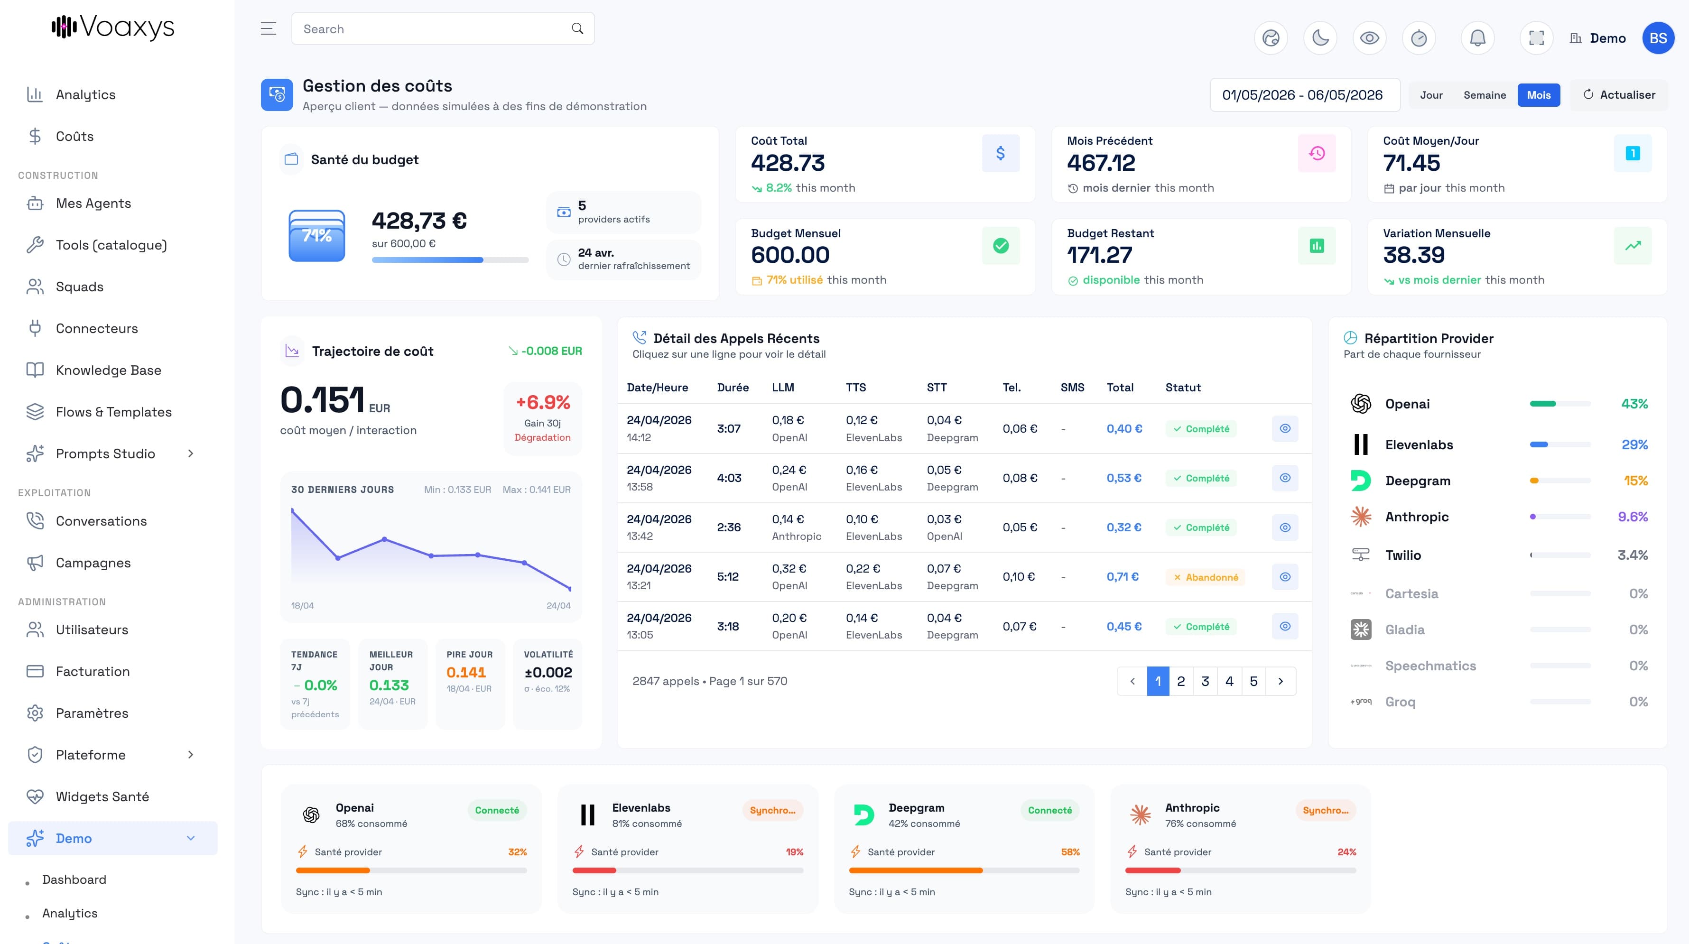Image resolution: width=1689 pixels, height=944 pixels.
Task: Click the Squads people icon
Action: coord(35,287)
